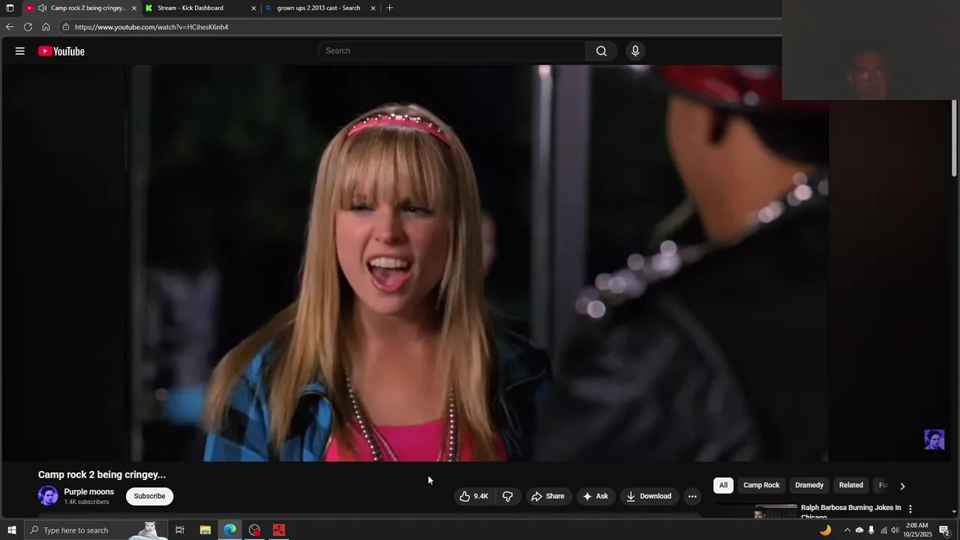Open the Windows Start menu
Viewport: 960px width, 540px height.
point(11,530)
